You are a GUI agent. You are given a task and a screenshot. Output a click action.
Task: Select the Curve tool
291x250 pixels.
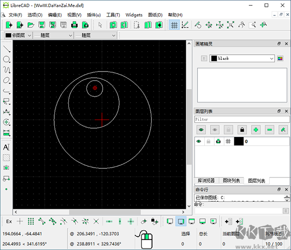click(7, 70)
